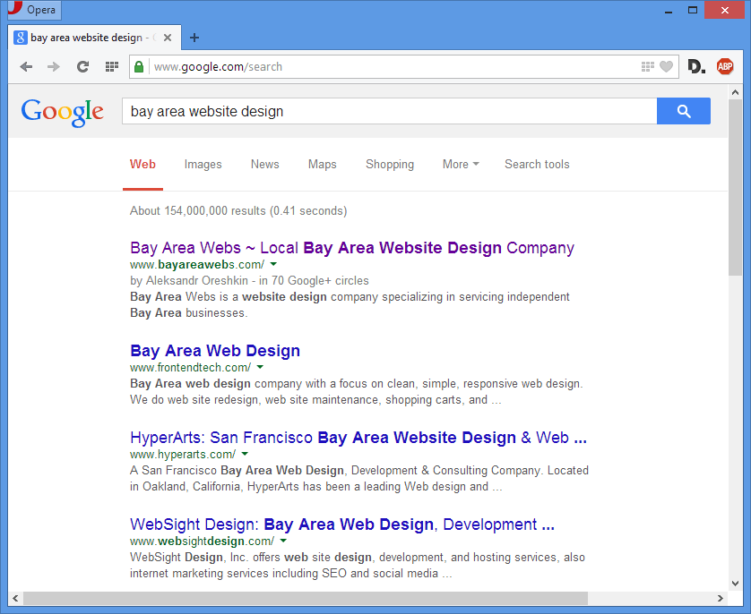This screenshot has height=614, width=751.
Task: Switch to News results
Action: (265, 164)
